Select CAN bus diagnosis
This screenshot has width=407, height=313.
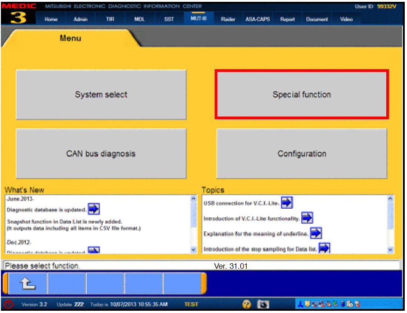[101, 154]
